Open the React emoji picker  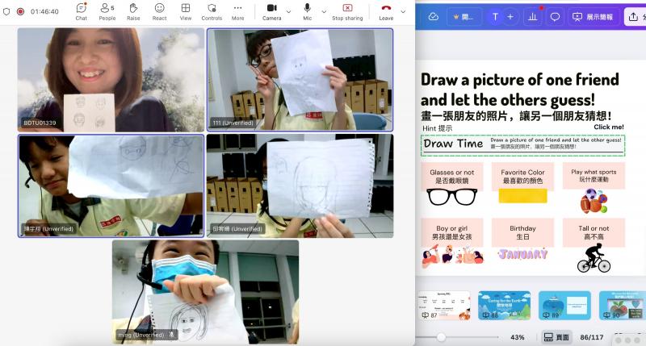coord(159,11)
